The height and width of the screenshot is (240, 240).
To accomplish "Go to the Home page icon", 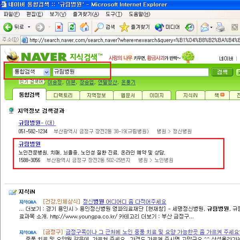I will [84, 27].
